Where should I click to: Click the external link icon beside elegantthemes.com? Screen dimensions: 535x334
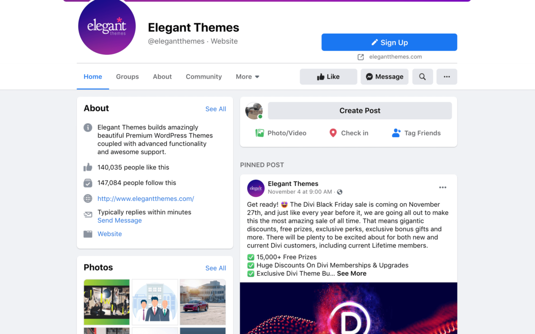(x=361, y=57)
